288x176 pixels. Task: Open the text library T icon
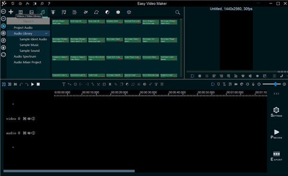pyautogui.click(x=53, y=12)
